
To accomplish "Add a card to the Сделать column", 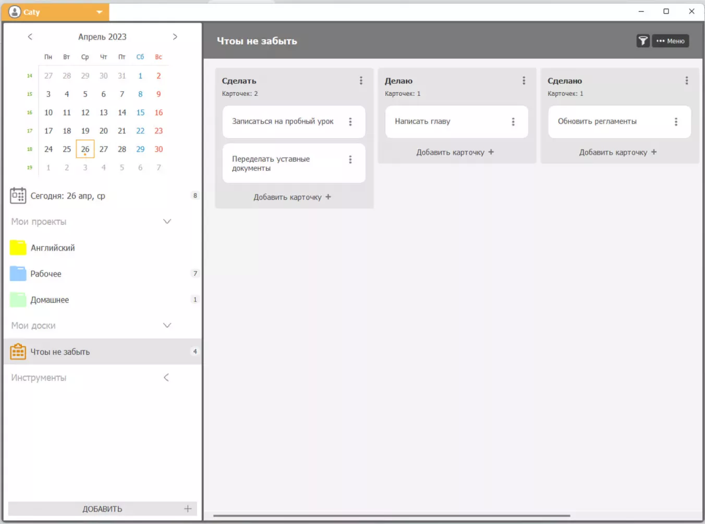I will point(293,197).
